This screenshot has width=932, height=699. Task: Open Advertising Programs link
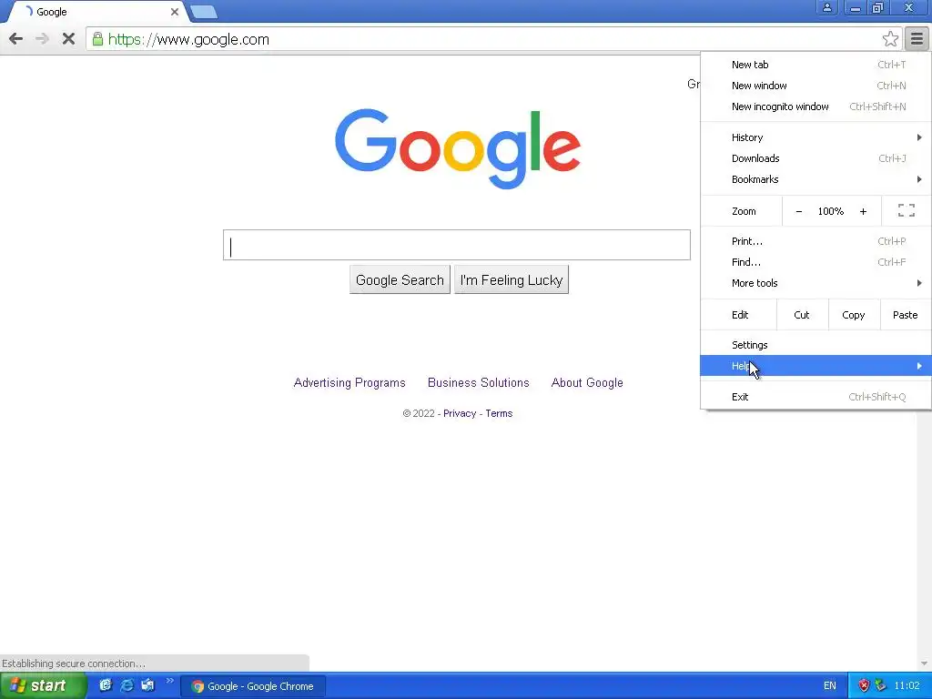pos(349,383)
